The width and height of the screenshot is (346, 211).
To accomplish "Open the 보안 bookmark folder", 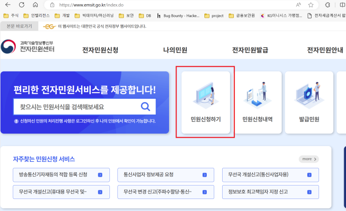I will (x=126, y=16).
